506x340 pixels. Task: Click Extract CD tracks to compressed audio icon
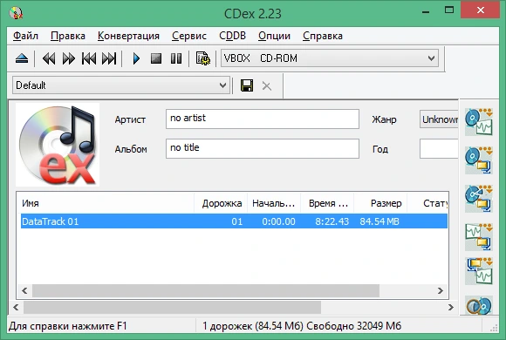[x=479, y=160]
